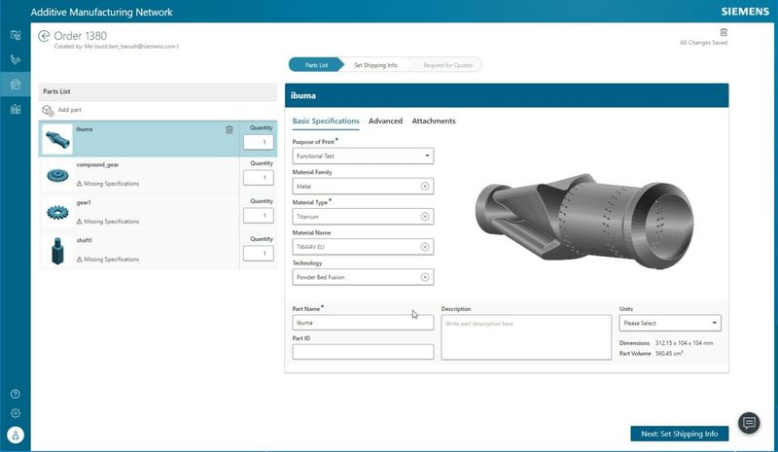Click Next: Set Shipping Info button
This screenshot has height=452, width=778.
coord(679,434)
